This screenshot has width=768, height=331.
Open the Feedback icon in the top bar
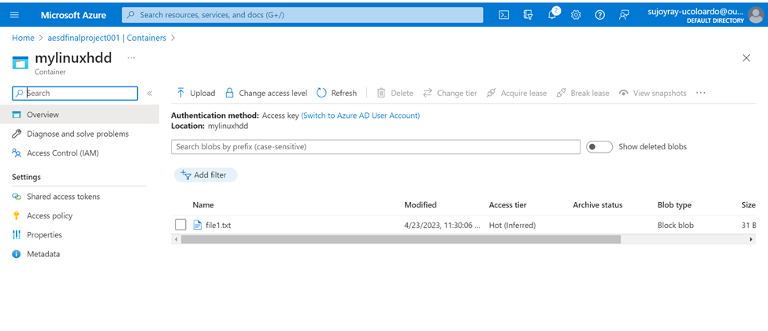(624, 15)
